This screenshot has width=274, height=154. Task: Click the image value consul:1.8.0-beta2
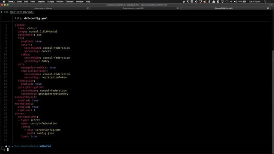(43, 32)
